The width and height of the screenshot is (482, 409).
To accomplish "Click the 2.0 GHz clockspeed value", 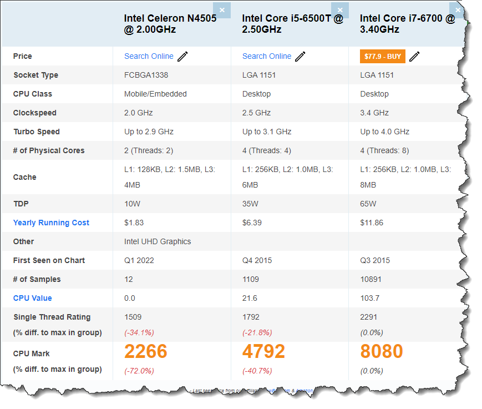I will (139, 113).
